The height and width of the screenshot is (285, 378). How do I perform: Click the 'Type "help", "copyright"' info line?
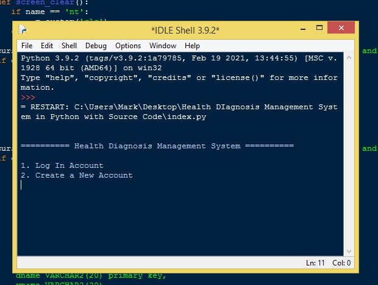(179, 82)
